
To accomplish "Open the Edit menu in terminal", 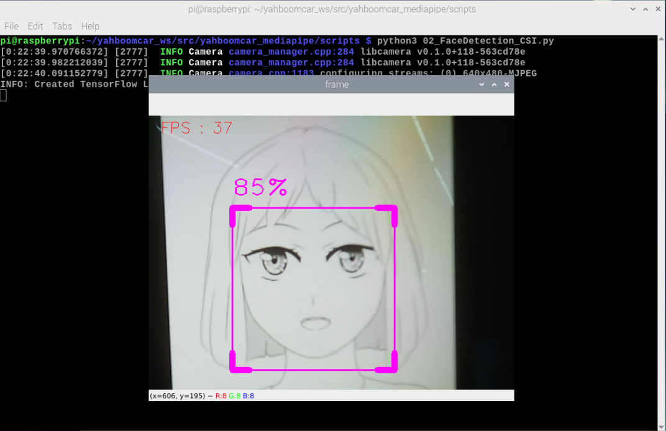I will point(35,26).
